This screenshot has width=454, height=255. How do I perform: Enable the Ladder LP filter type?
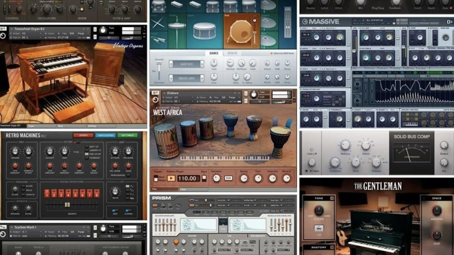[x=87, y=150]
